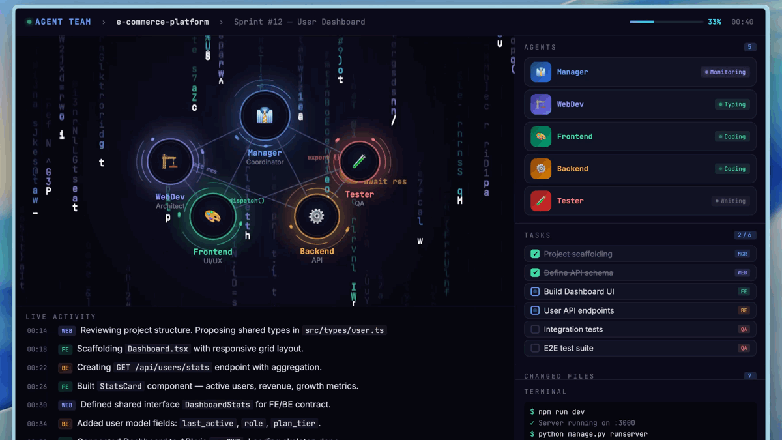The height and width of the screenshot is (440, 782).
Task: Click the Backend gear icon in agents list
Action: click(x=540, y=169)
